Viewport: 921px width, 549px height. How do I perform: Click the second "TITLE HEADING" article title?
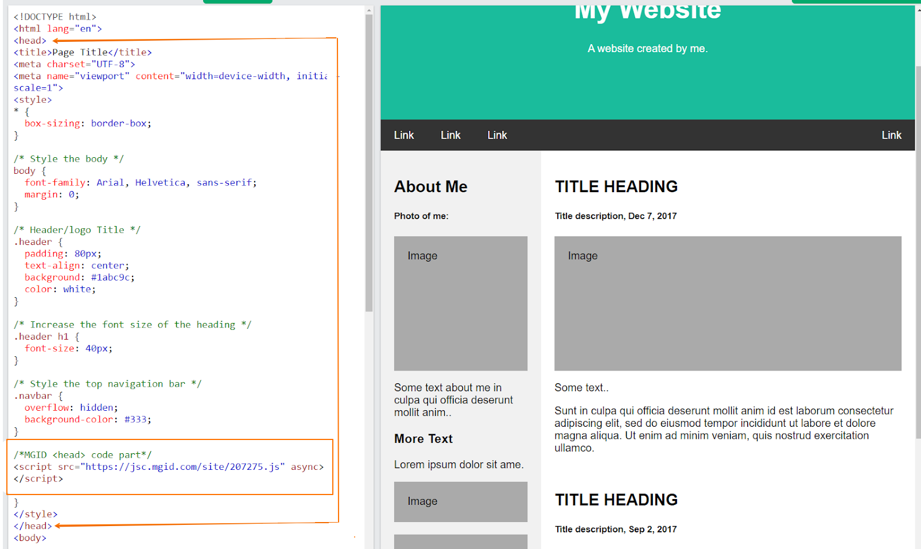click(616, 500)
